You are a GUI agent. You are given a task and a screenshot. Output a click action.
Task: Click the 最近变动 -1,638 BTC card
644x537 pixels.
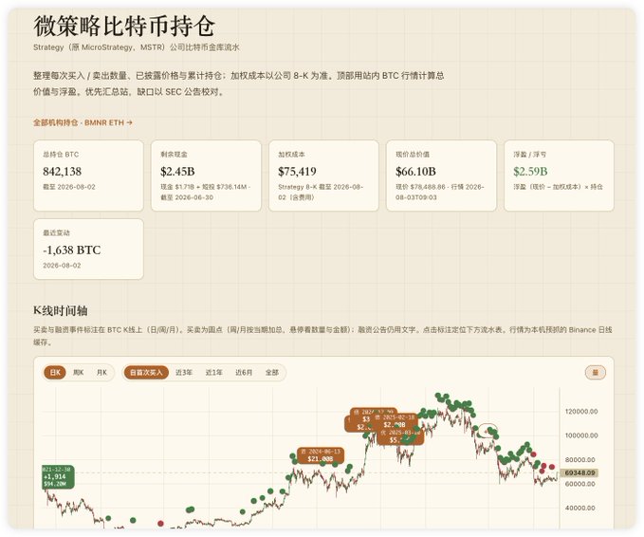88,249
